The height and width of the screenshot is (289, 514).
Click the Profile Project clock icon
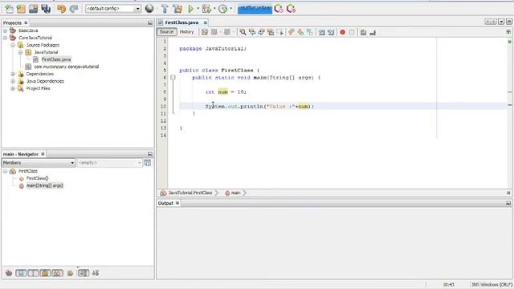[x=223, y=9]
